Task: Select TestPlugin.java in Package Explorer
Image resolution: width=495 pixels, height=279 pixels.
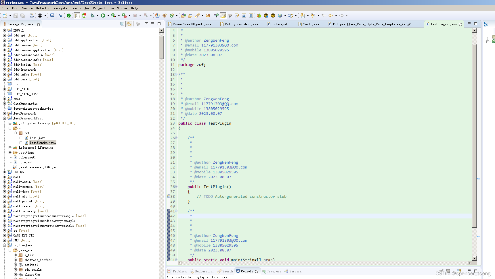Action: (x=43, y=143)
